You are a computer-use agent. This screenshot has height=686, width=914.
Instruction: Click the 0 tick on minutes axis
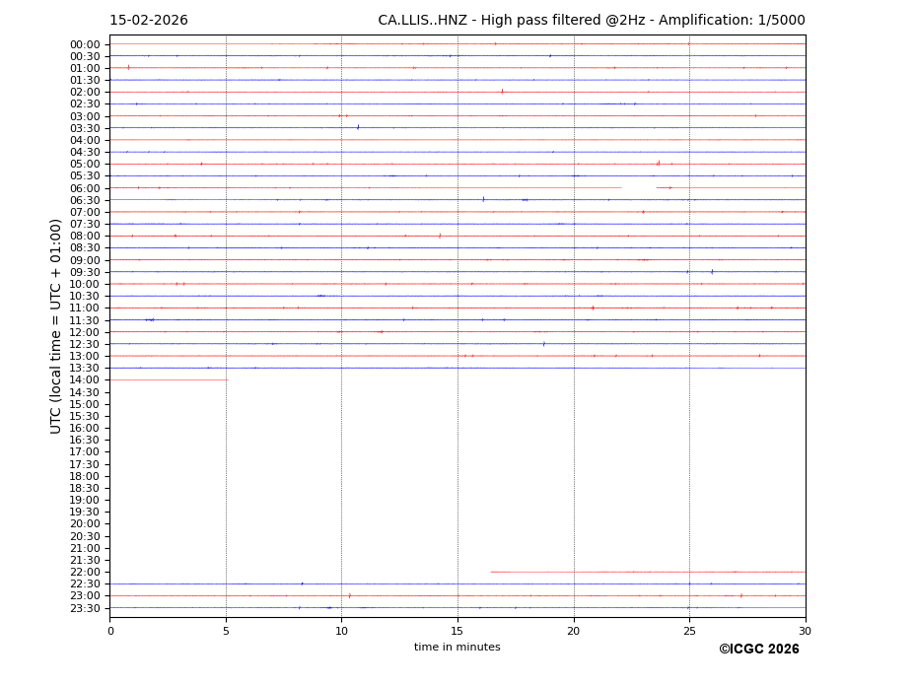(x=110, y=631)
